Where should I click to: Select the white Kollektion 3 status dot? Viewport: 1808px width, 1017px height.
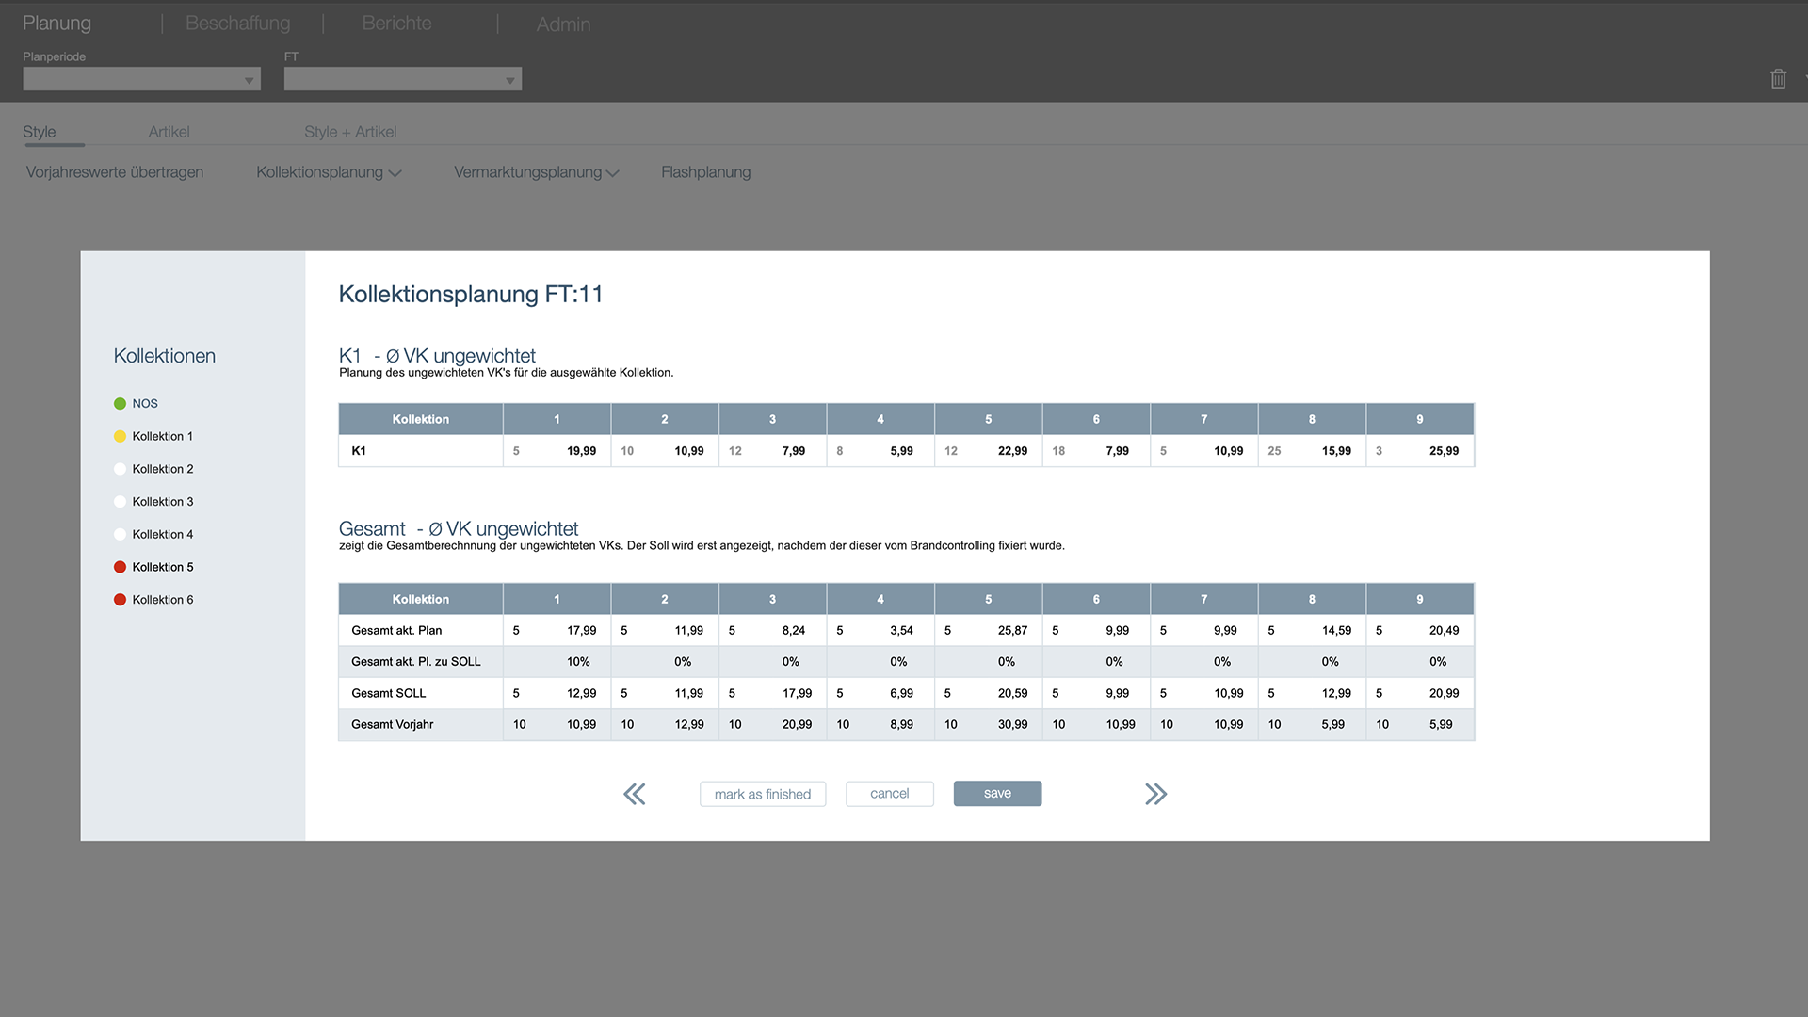120,502
